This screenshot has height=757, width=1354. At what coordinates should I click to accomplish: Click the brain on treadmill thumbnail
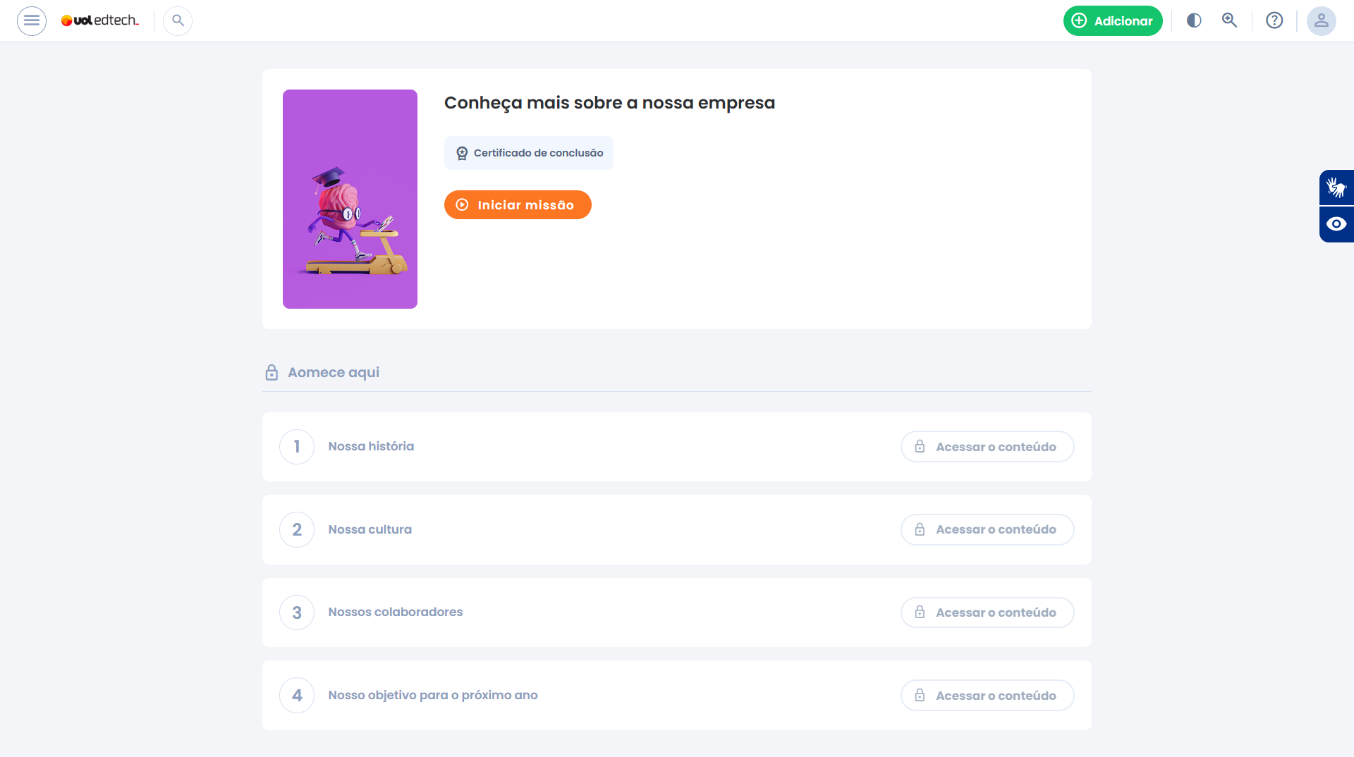click(x=350, y=199)
